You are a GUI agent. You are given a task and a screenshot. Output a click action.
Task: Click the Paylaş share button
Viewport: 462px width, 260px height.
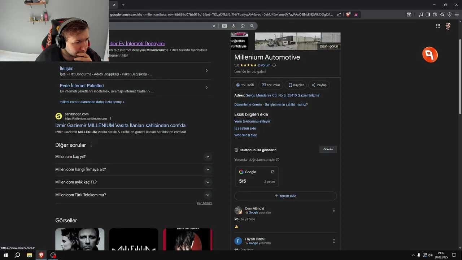click(x=319, y=85)
